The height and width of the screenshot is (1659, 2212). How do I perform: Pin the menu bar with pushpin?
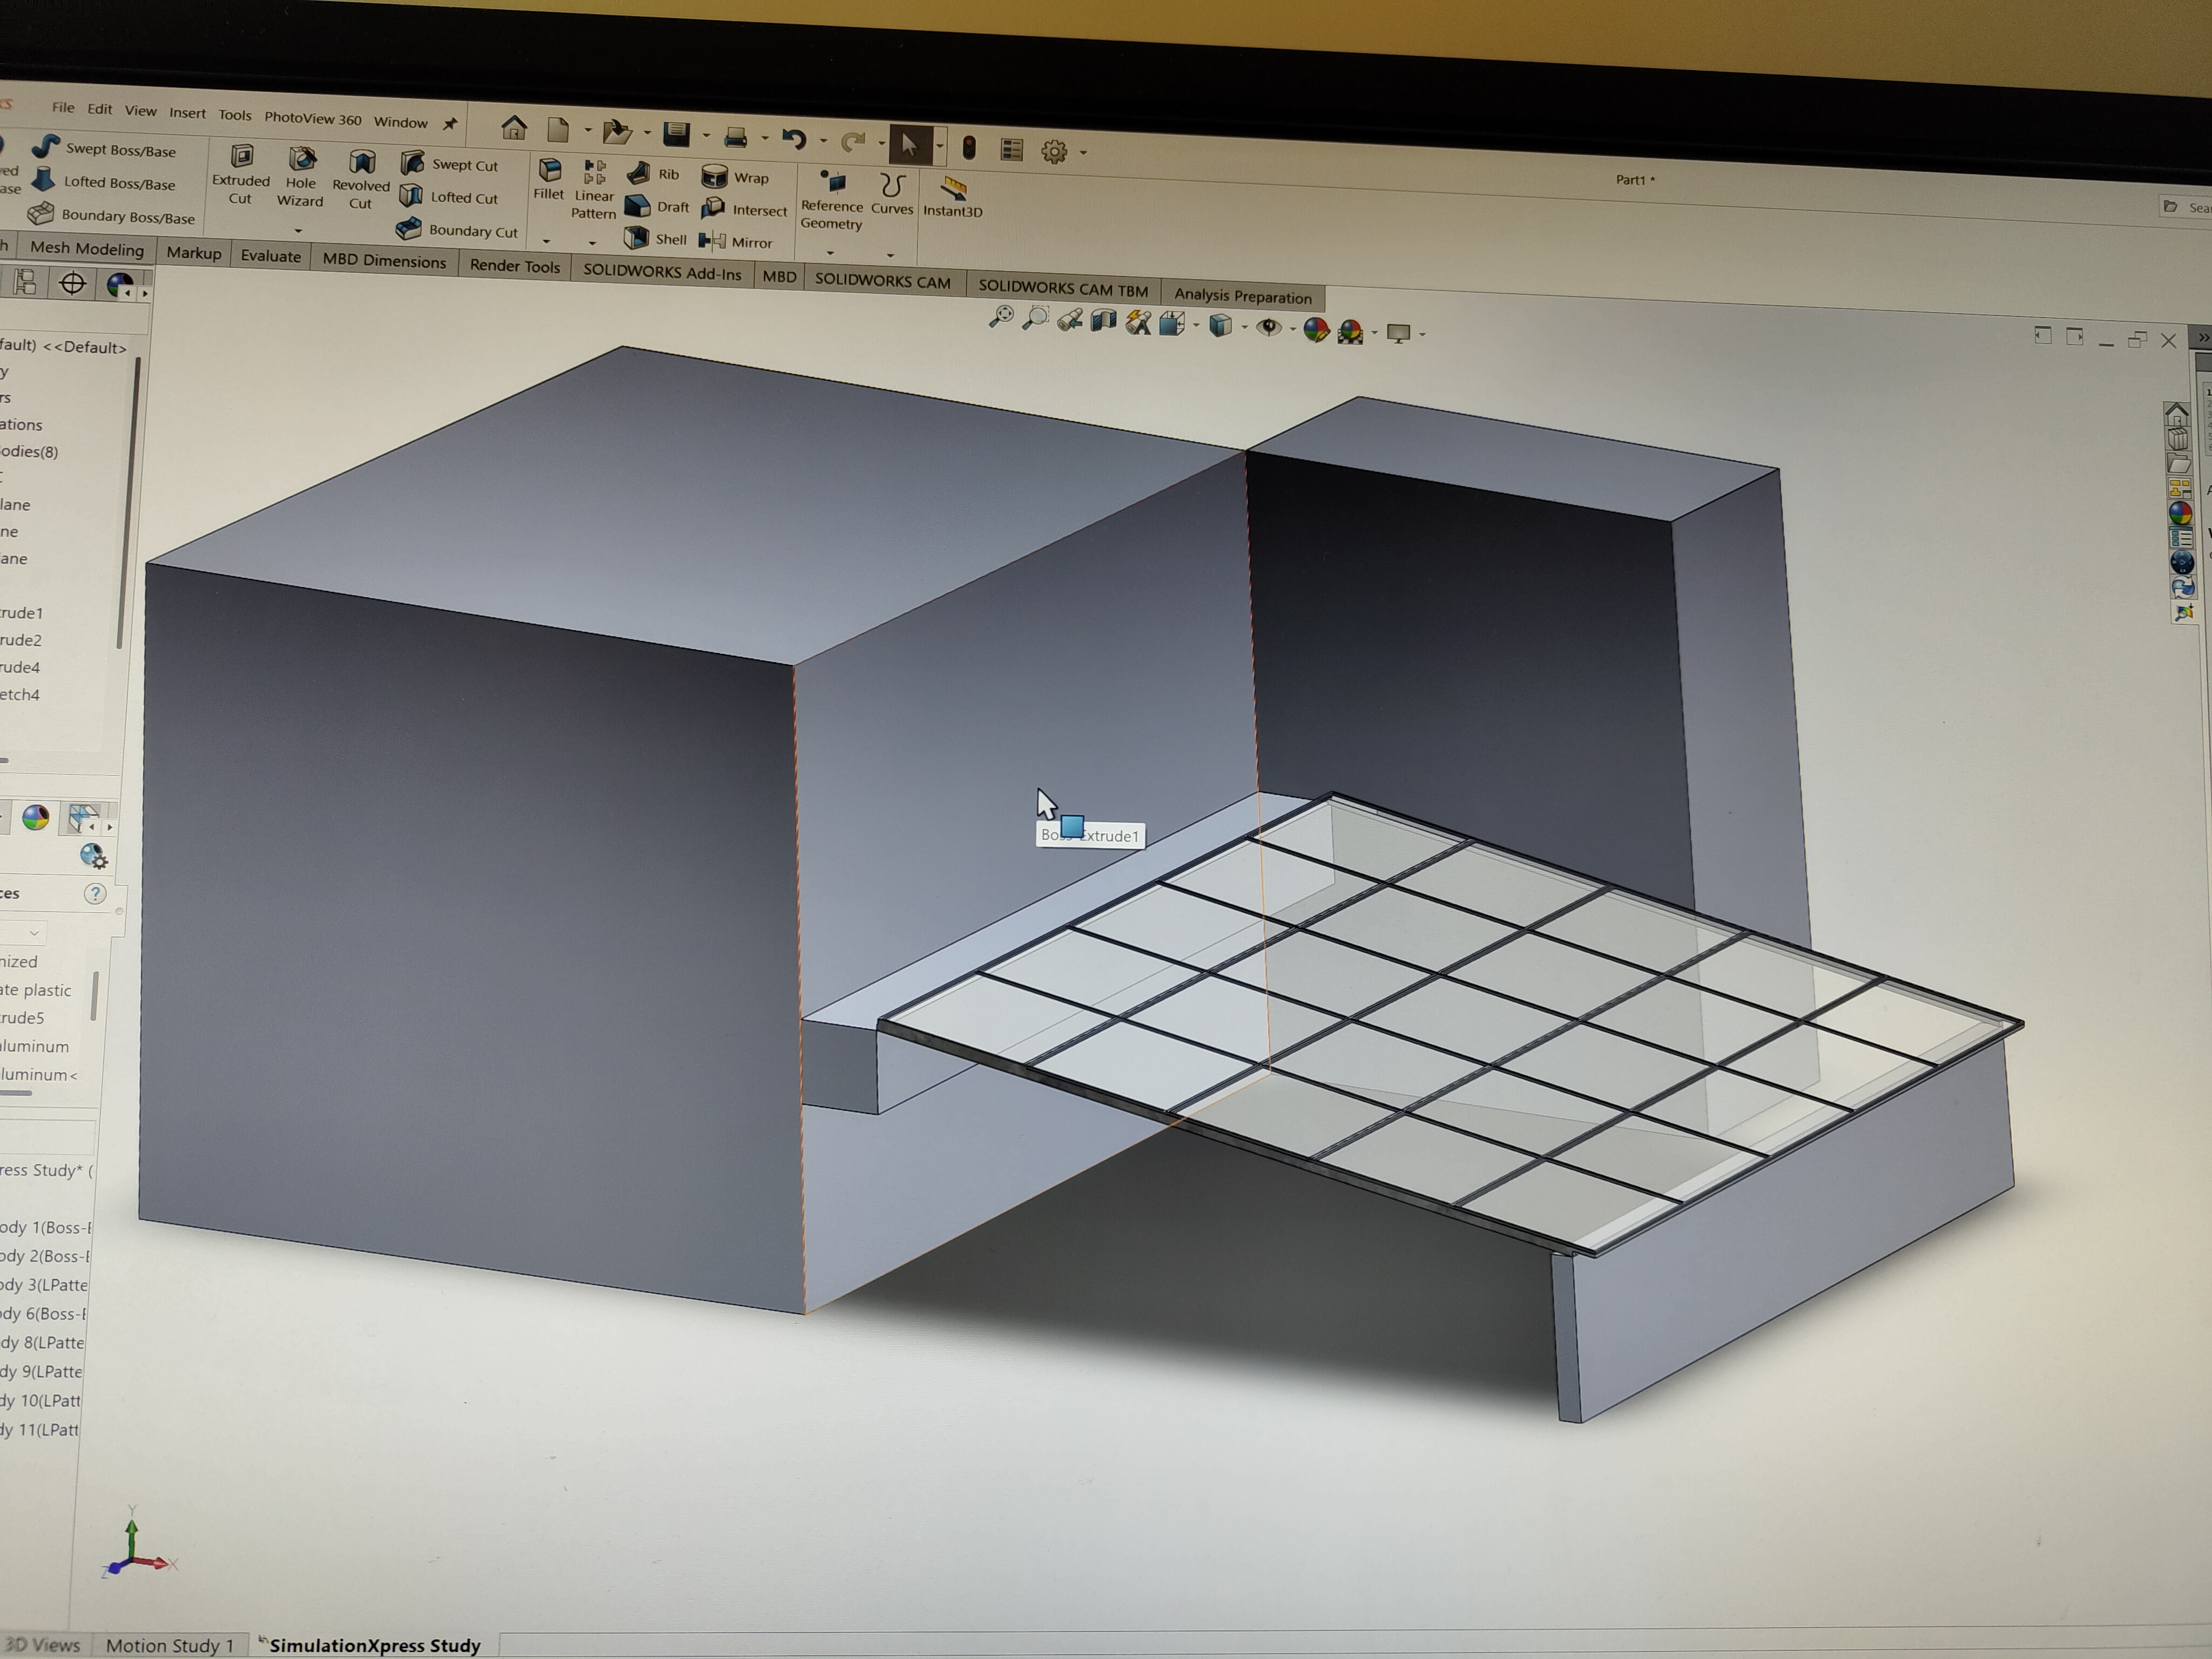pos(450,124)
